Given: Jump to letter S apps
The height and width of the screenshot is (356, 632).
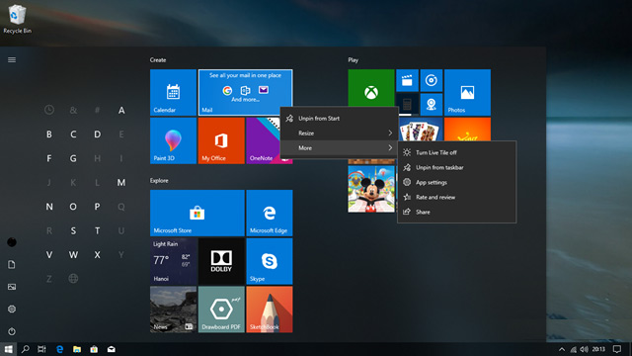Looking at the screenshot, I should tap(73, 230).
